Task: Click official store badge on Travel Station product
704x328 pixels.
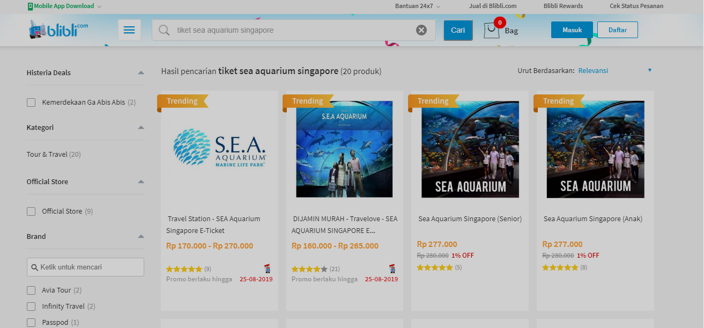Action: pyautogui.click(x=268, y=269)
